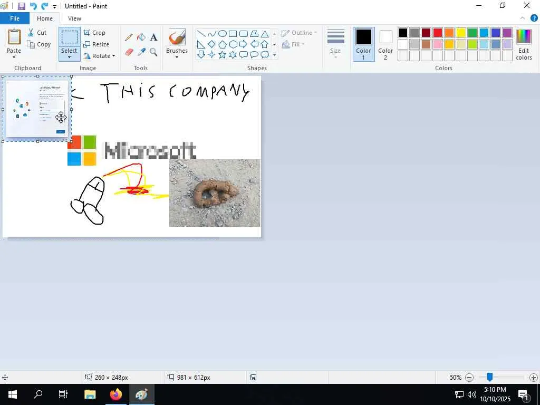Open the Windows Start menu

point(13,394)
